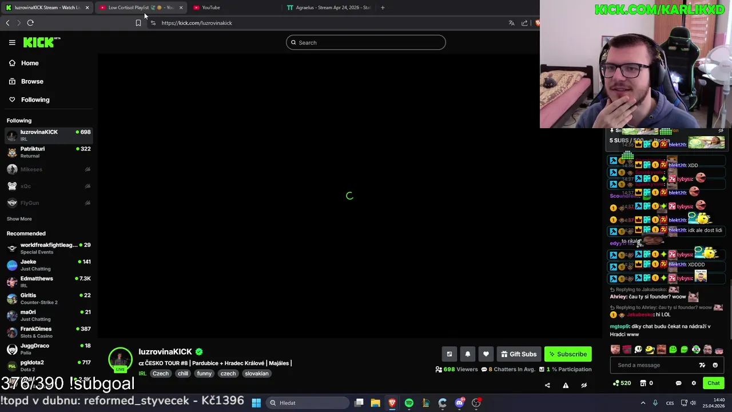
Task: Open a new browser tab
Action: [x=383, y=7]
